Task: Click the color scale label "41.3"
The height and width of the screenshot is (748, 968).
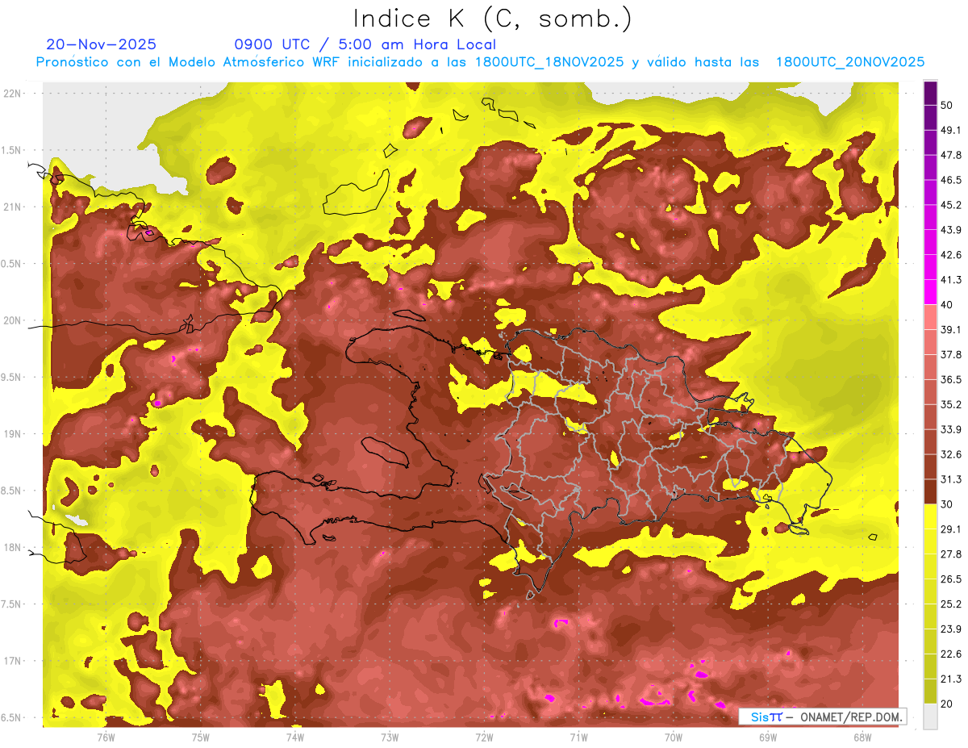Action: [951, 280]
